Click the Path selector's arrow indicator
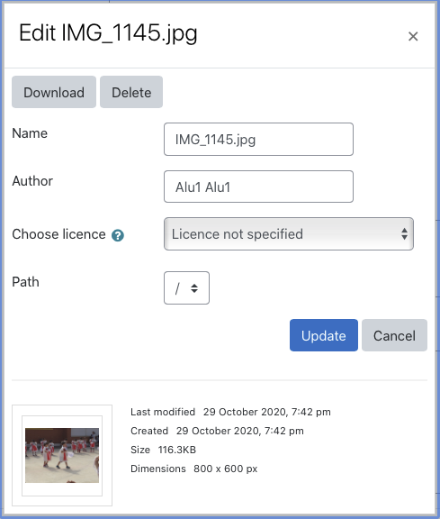Viewport: 440px width, 519px height. (x=194, y=288)
